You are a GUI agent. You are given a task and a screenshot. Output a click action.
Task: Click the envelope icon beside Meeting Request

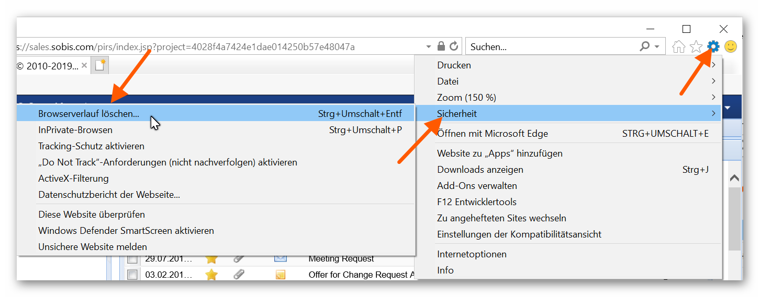(x=280, y=258)
